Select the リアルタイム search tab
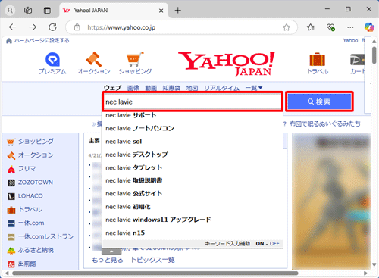 (x=221, y=88)
